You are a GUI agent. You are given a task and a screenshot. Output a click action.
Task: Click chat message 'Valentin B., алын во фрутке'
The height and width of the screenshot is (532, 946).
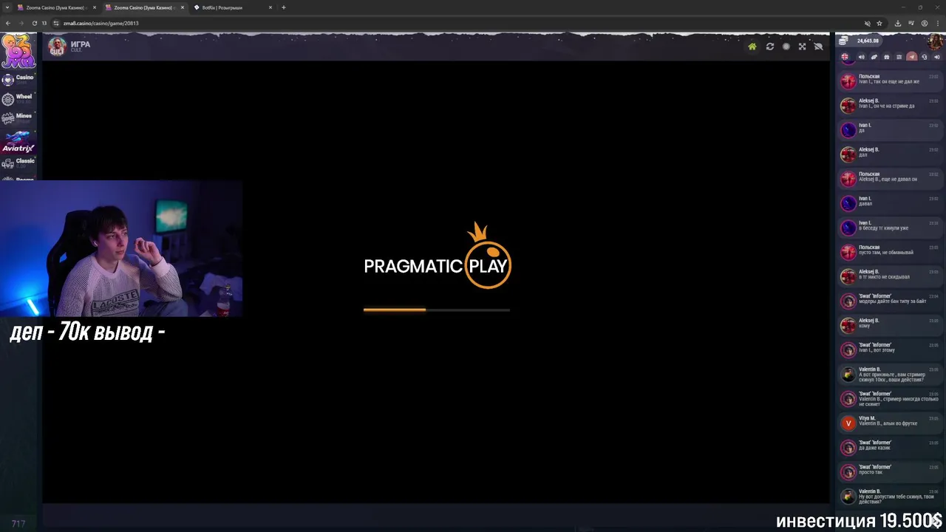point(888,423)
